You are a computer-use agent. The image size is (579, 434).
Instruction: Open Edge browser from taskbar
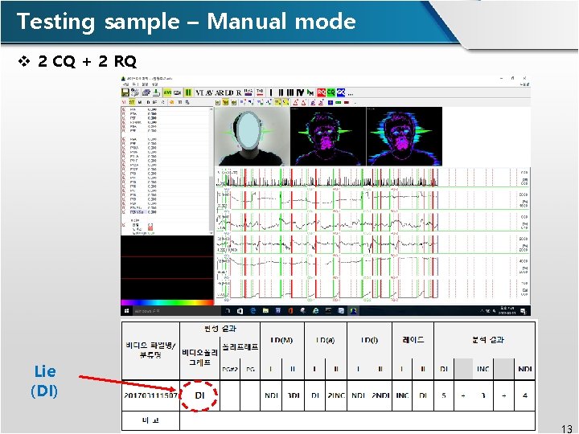point(253,311)
